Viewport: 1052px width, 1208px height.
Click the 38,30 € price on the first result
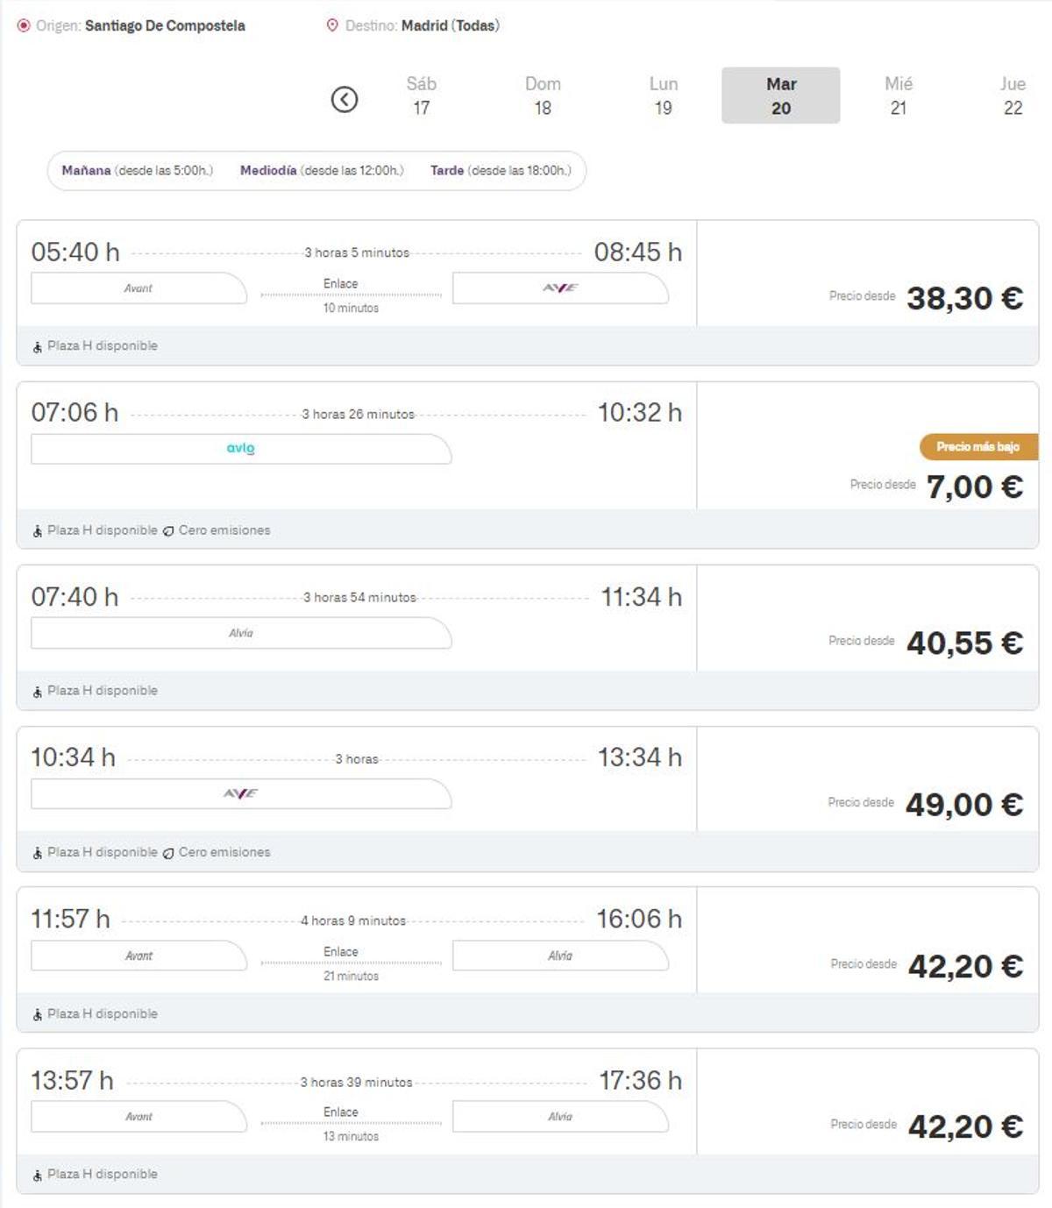point(964,297)
